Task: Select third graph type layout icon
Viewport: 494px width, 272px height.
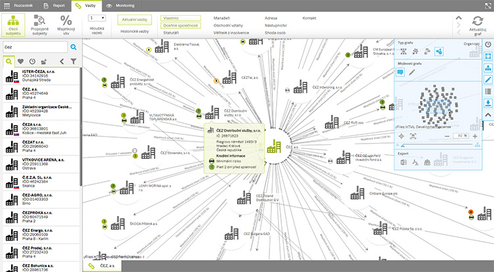Action: pyautogui.click(x=427, y=51)
